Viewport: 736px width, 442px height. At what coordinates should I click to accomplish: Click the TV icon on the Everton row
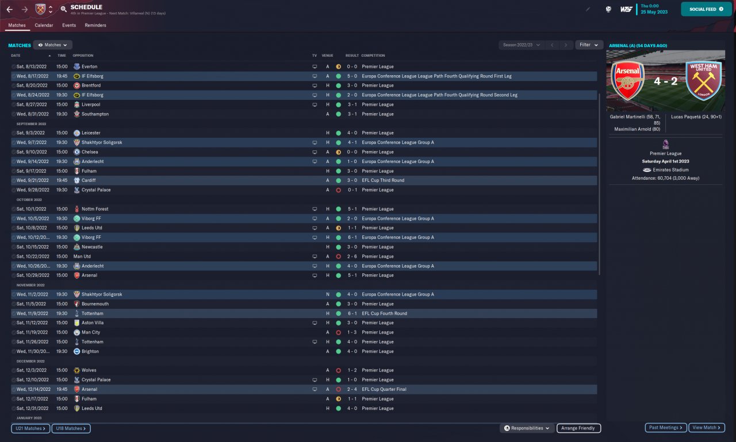pyautogui.click(x=315, y=67)
